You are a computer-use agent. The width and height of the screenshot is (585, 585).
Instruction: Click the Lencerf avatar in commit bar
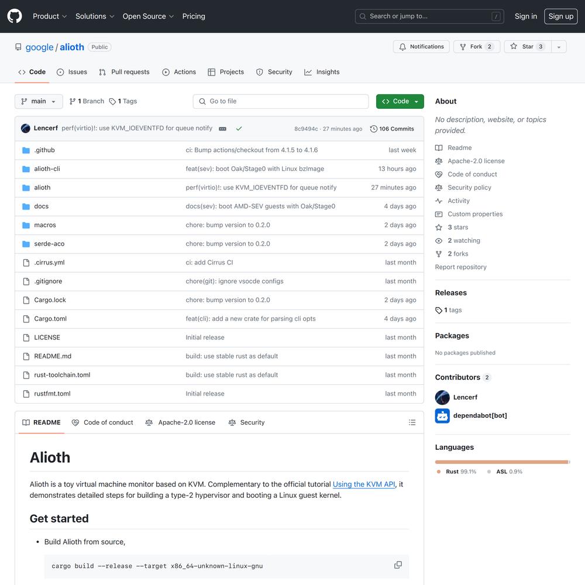[26, 128]
